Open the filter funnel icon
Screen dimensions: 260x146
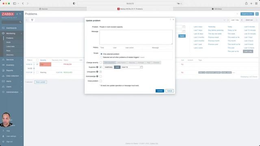tap(32, 20)
